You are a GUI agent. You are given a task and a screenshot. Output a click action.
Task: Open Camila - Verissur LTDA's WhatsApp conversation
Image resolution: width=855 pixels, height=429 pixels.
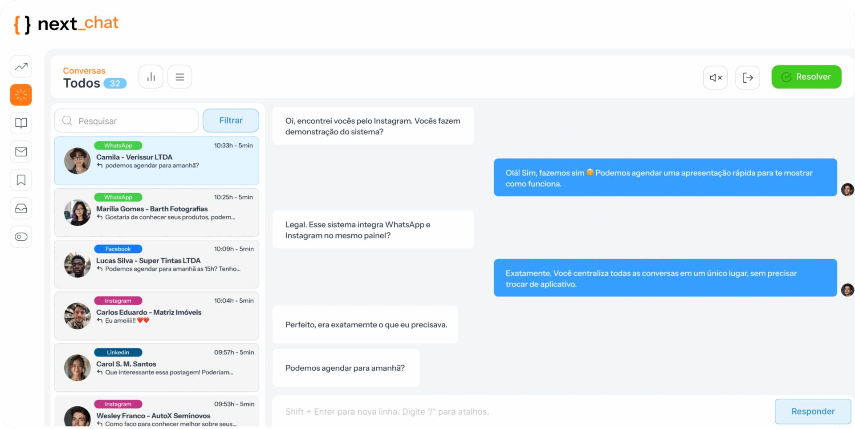pyautogui.click(x=156, y=161)
